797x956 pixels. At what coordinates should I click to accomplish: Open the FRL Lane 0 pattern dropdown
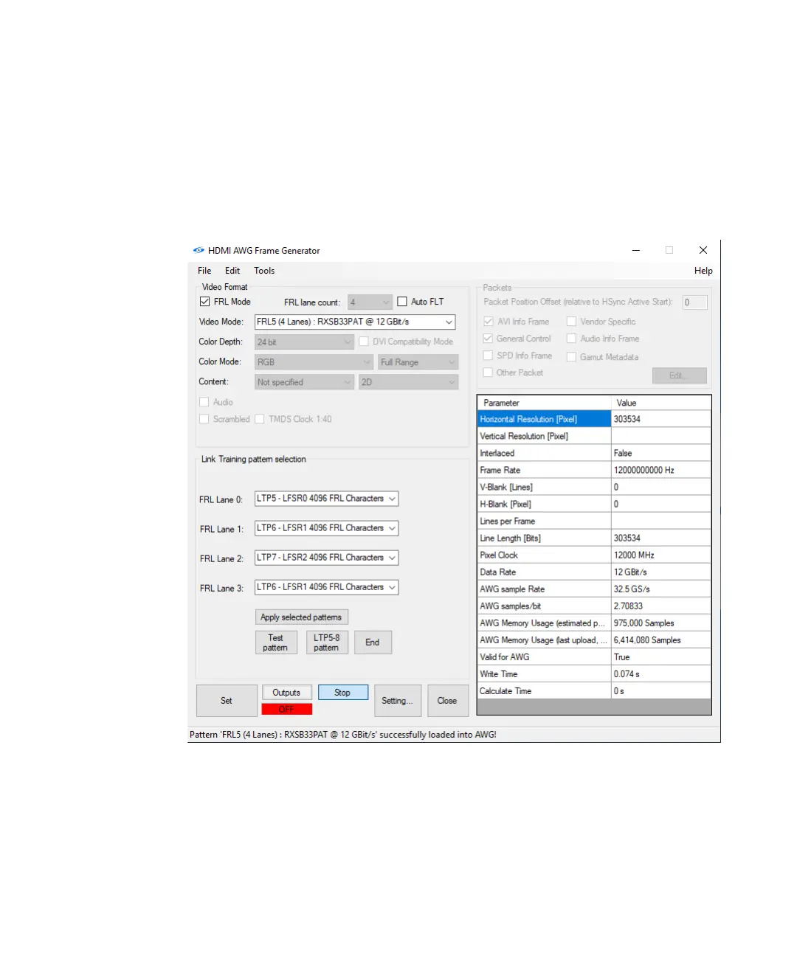click(326, 499)
